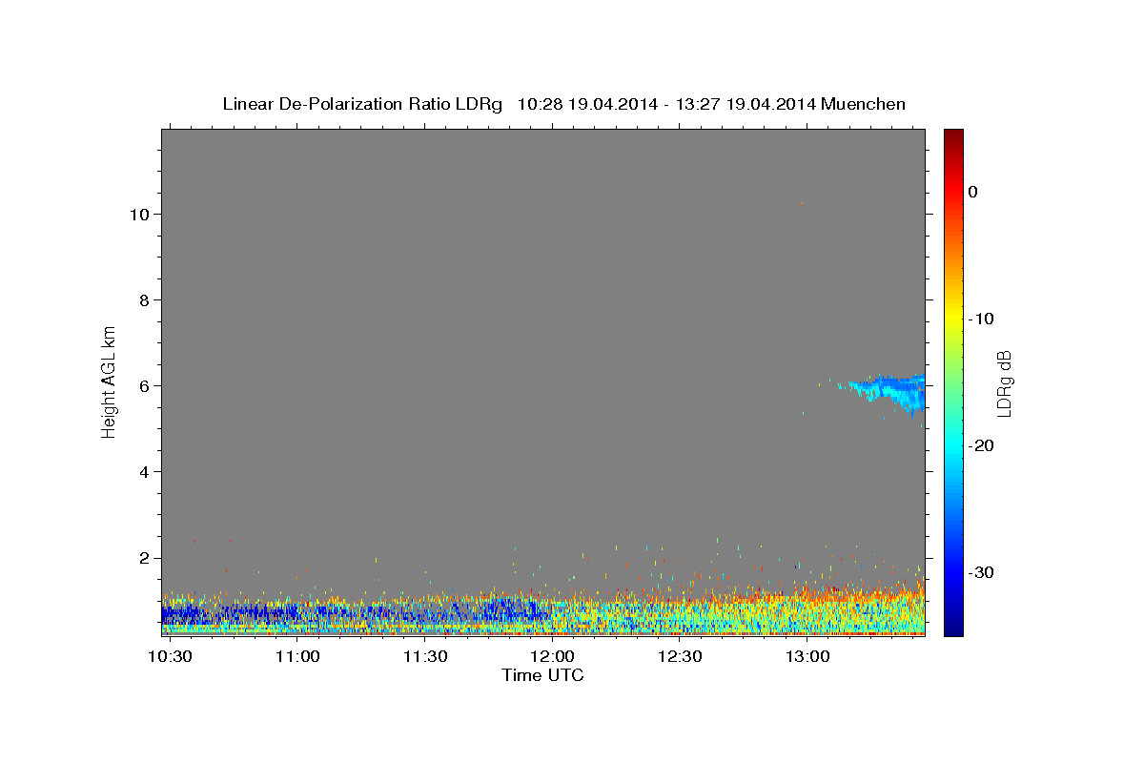This screenshot has height=763, width=1144.
Task: Click the height tick label 4
Action: [142, 471]
